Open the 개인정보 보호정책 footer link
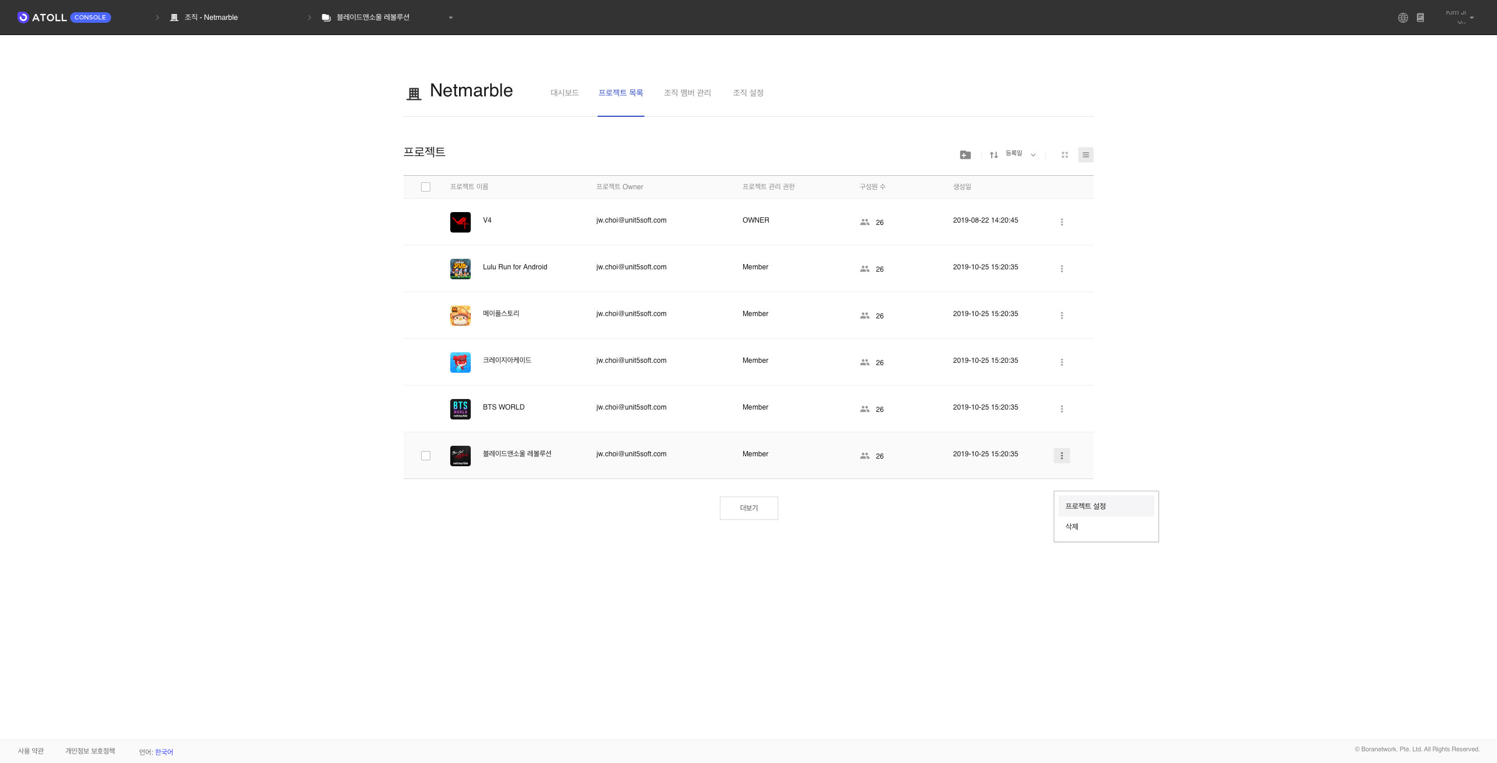1497x763 pixels. click(x=90, y=751)
